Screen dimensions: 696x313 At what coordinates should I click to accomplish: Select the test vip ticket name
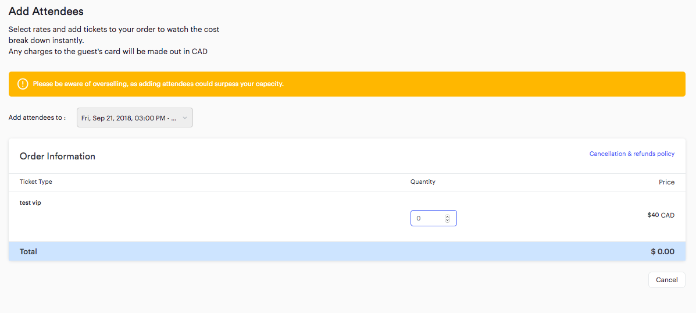30,203
